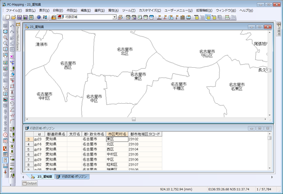Click the 支庁名 column header

pyautogui.click(x=75, y=134)
